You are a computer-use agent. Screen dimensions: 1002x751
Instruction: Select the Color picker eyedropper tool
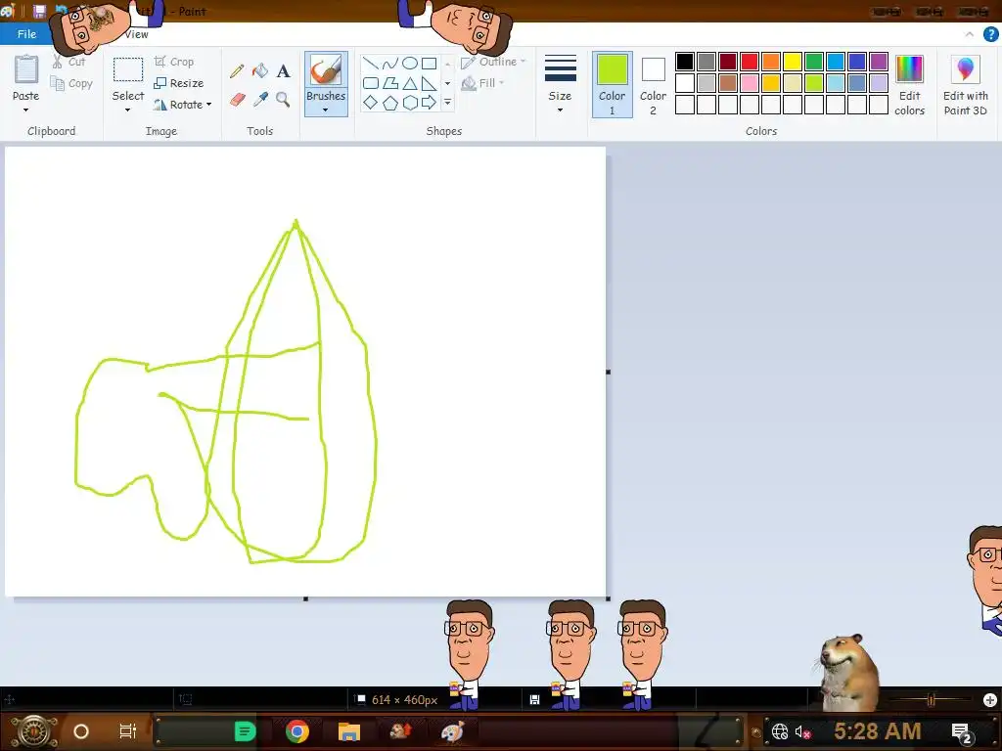coord(260,100)
